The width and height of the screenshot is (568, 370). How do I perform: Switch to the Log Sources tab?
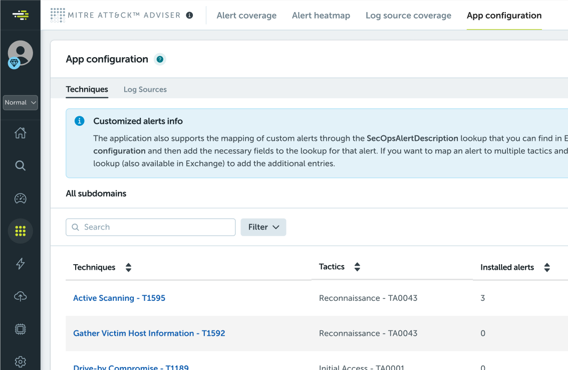(145, 89)
